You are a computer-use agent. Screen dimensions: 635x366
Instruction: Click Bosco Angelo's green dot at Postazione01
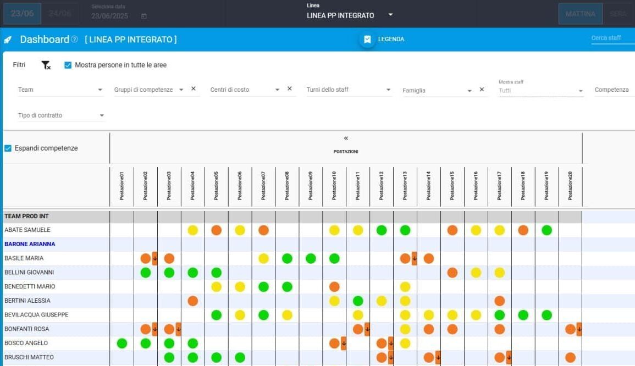tap(122, 343)
